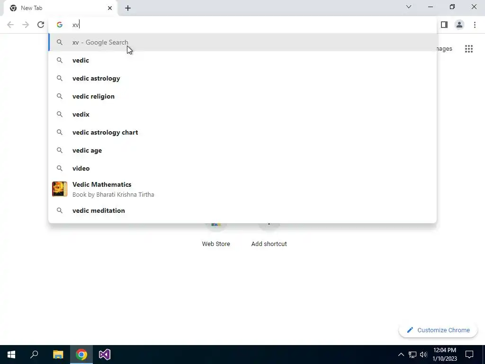Open the Google apps grid icon
Screen dimensions: 485x364
pyautogui.click(x=468, y=49)
